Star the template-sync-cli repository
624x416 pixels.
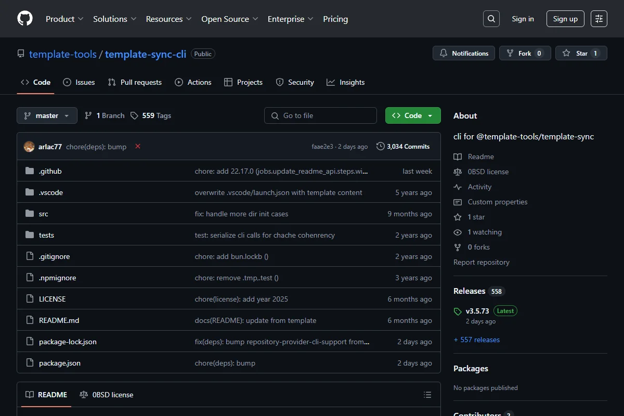click(581, 53)
